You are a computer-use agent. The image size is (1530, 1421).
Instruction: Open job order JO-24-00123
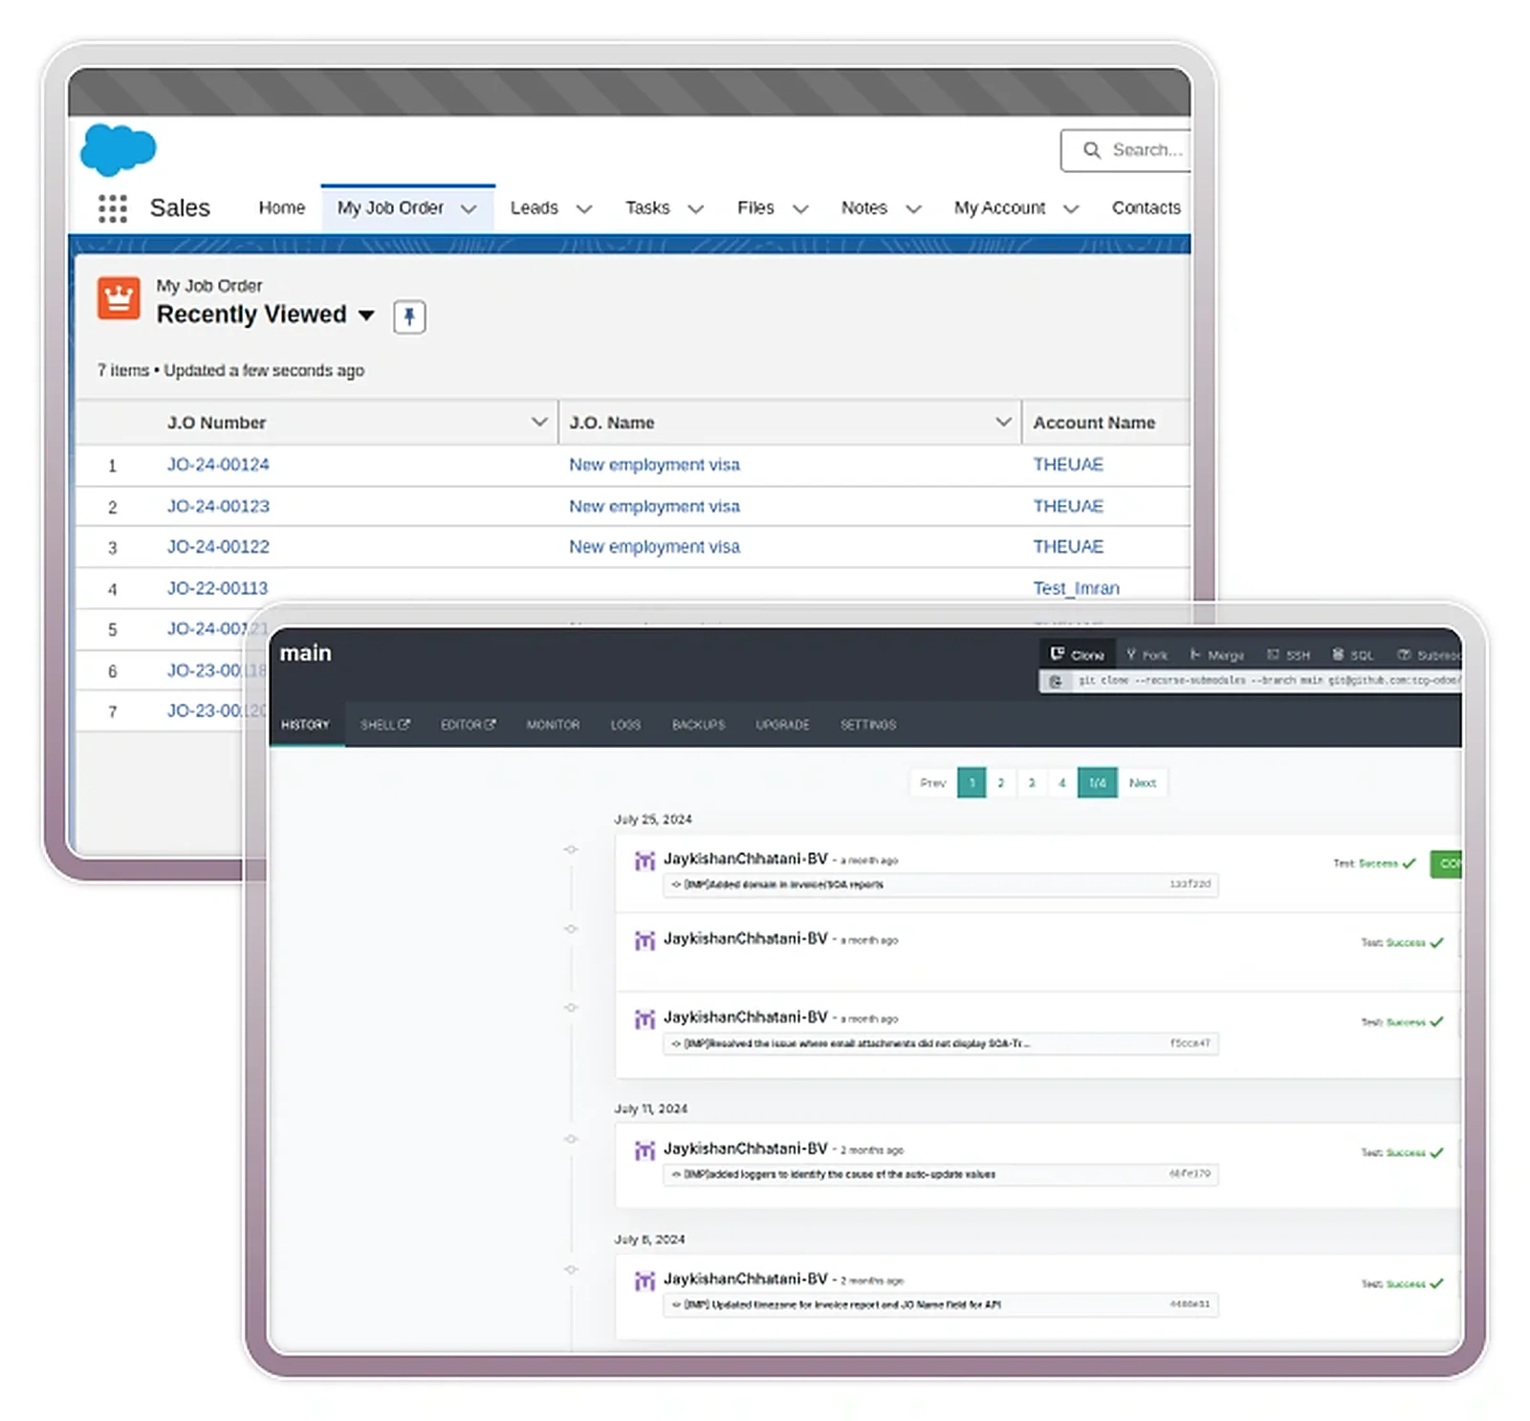click(218, 506)
